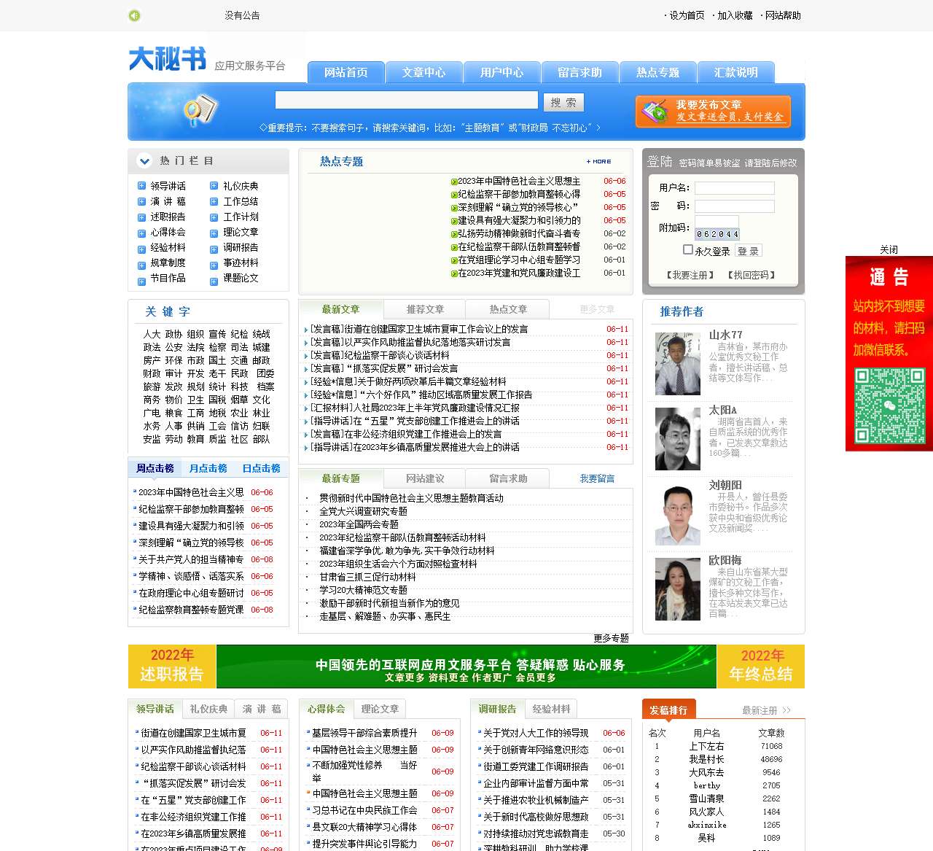Click the MORE link in 热点专题
The image size is (933, 851).
(x=599, y=161)
